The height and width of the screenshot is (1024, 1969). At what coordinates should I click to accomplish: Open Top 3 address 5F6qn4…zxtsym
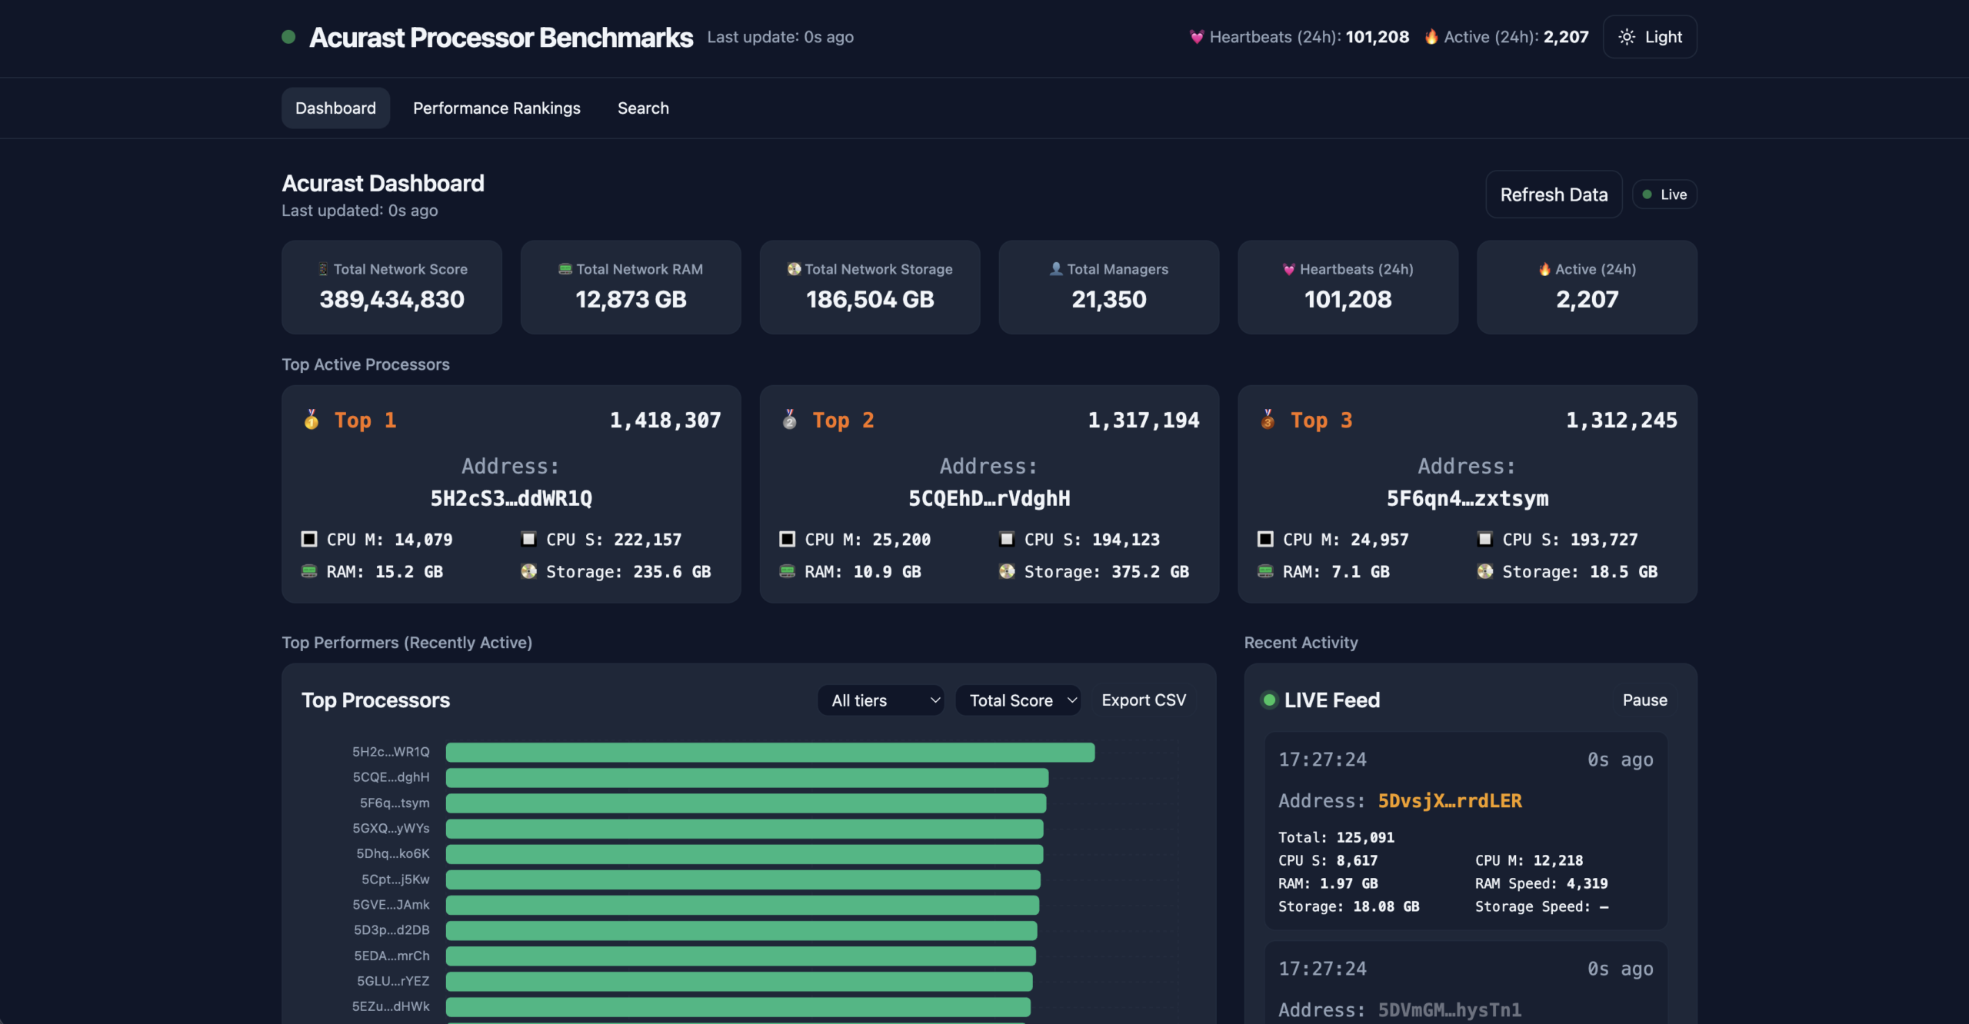click(x=1468, y=498)
